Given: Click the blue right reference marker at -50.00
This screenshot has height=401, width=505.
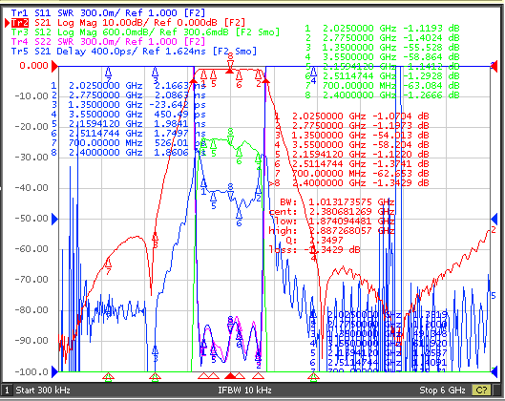Looking at the screenshot, I should pos(494,219).
